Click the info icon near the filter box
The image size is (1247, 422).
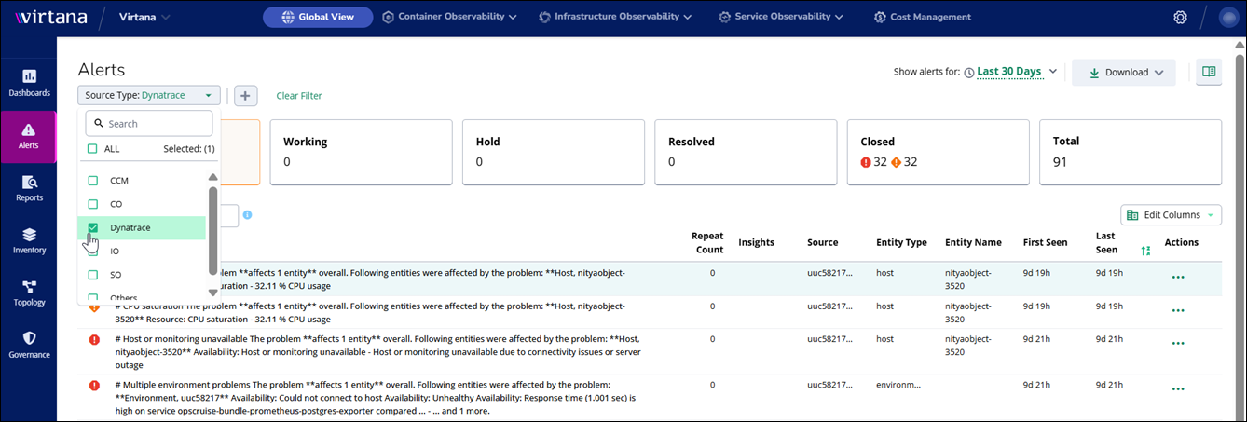point(248,215)
